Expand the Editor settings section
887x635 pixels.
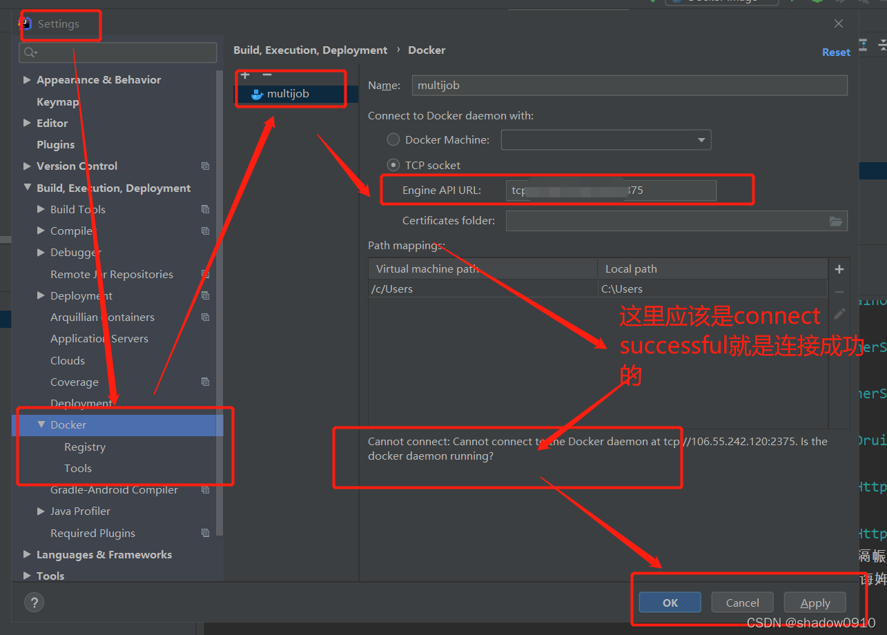coord(27,123)
